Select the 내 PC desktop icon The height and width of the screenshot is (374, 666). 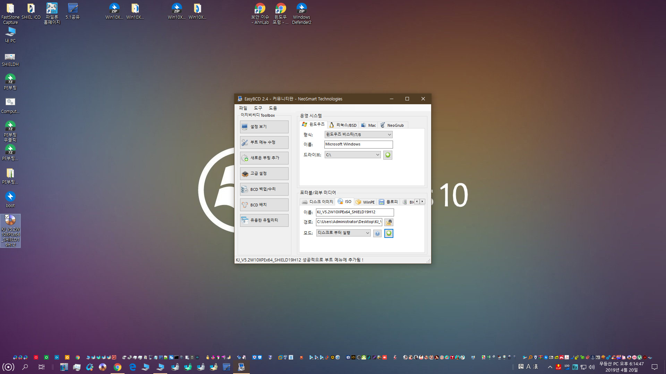click(10, 35)
